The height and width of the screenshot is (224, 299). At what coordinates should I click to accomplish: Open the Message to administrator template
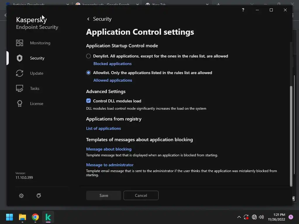(110, 165)
